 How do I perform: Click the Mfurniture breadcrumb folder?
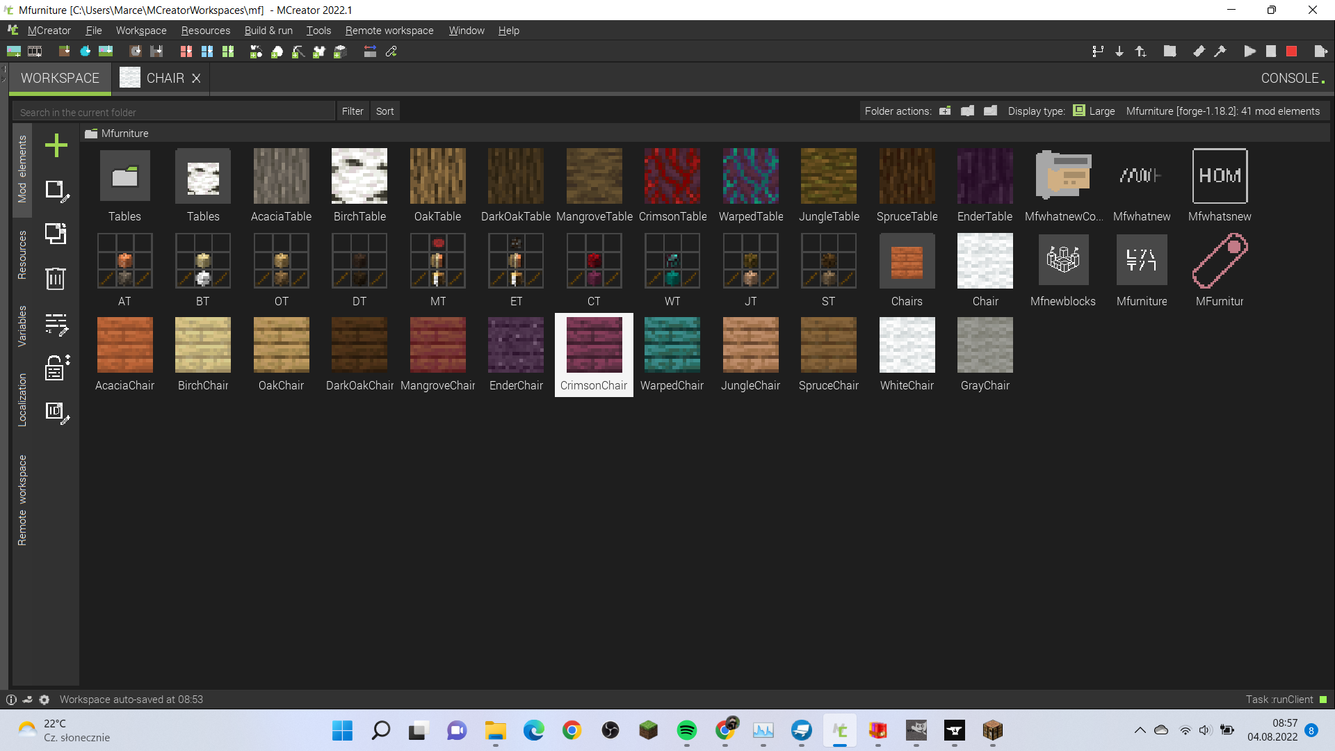pos(117,134)
